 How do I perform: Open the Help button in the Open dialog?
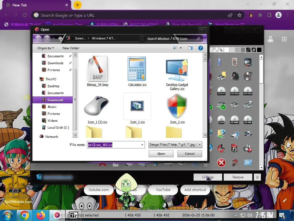pyautogui.click(x=200, y=48)
